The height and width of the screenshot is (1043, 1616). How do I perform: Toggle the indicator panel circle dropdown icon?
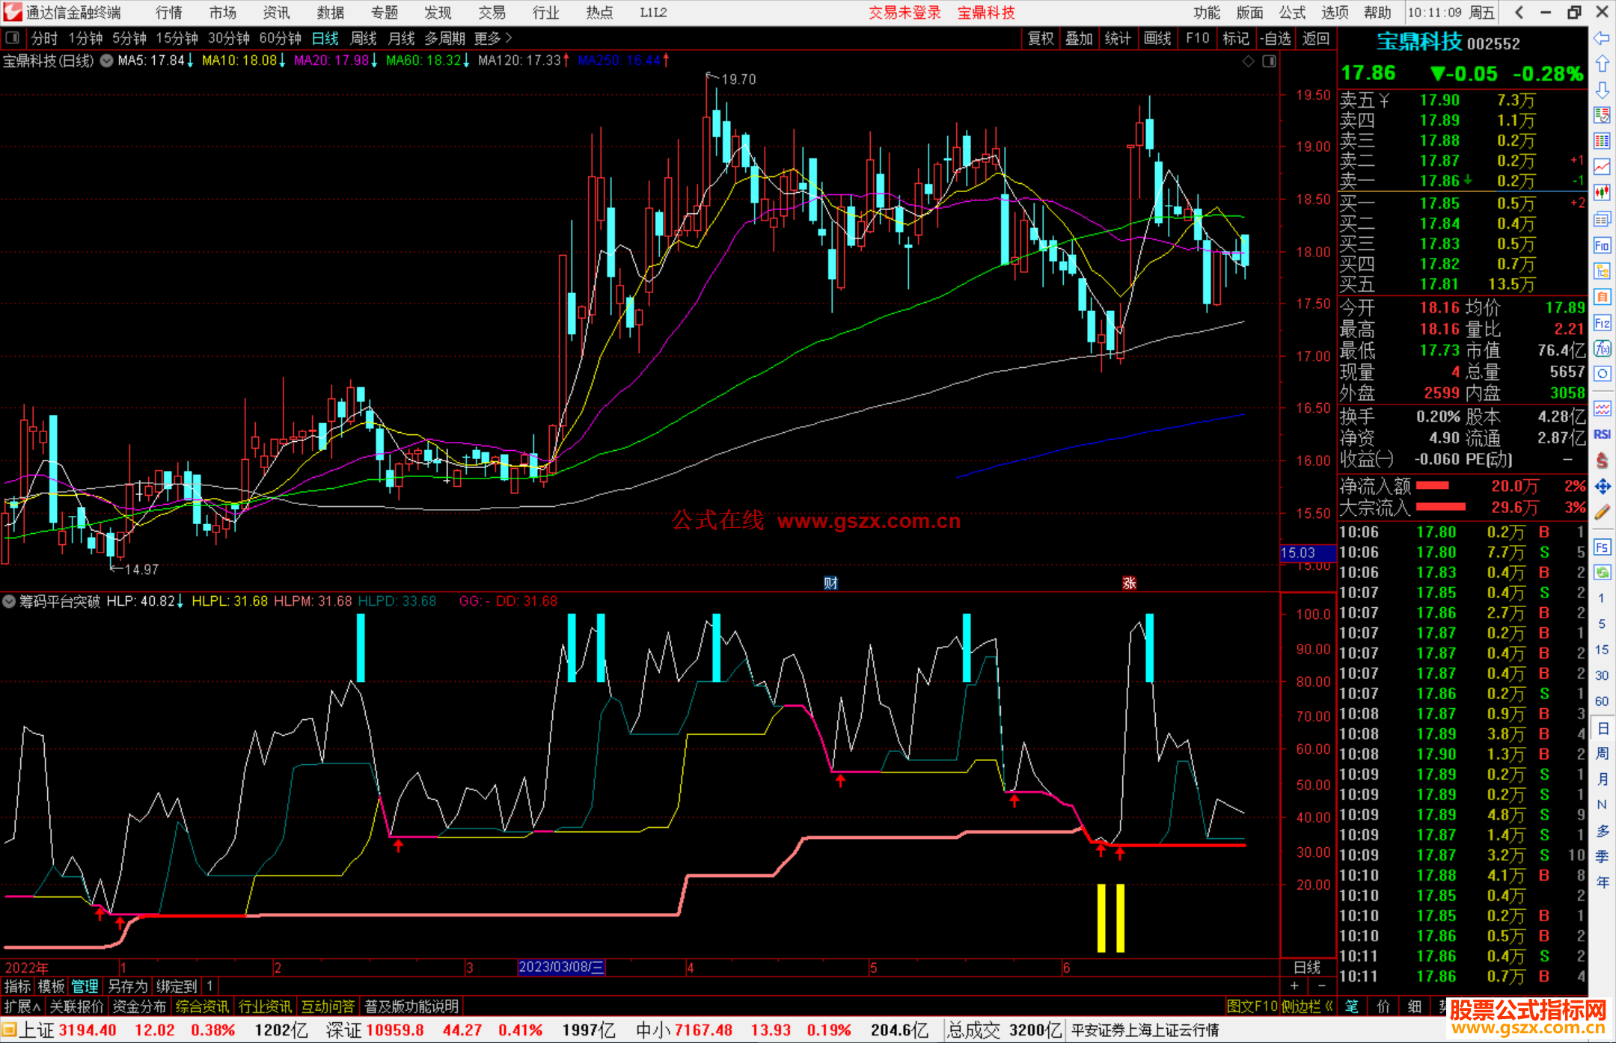pyautogui.click(x=9, y=601)
